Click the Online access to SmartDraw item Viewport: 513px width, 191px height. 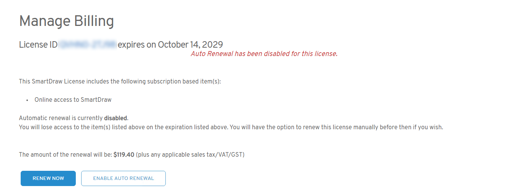[x=73, y=100]
